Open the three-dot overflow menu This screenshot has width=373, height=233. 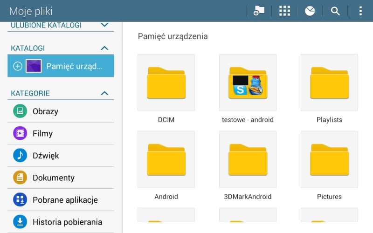tap(360, 11)
